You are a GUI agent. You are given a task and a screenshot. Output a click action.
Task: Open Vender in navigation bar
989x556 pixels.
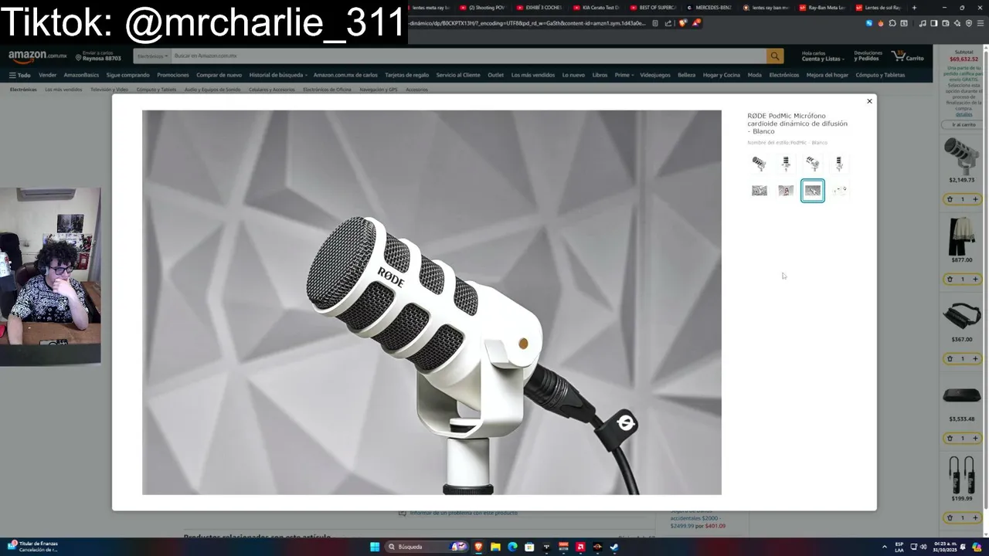(x=48, y=75)
